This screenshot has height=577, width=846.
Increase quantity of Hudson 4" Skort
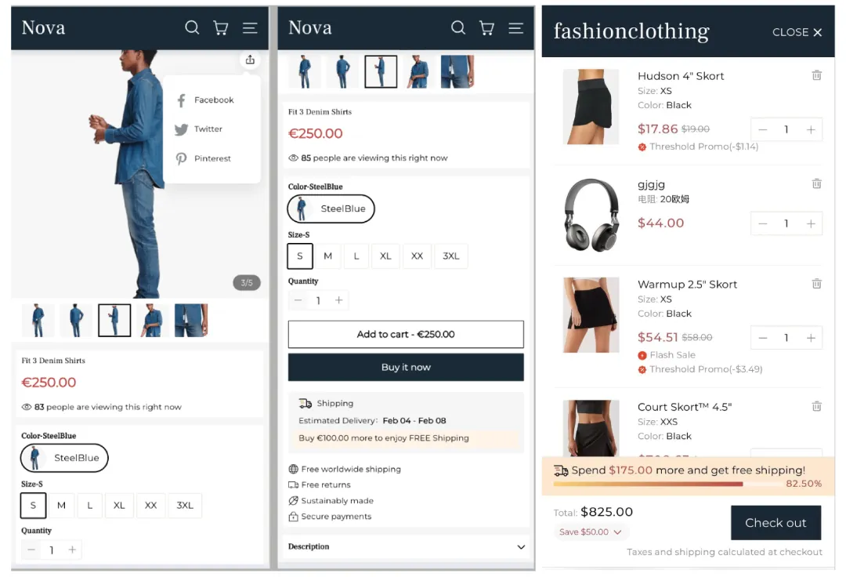coord(811,129)
